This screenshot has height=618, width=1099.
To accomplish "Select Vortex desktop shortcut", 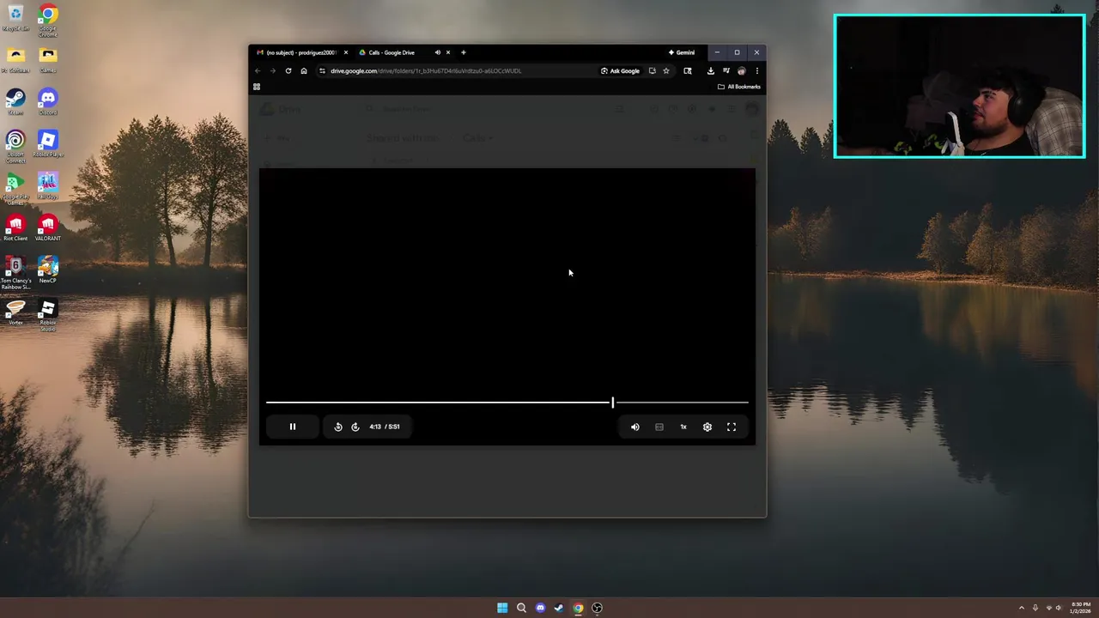I will coord(15,312).
